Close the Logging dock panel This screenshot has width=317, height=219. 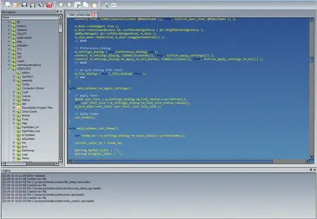[315, 170]
